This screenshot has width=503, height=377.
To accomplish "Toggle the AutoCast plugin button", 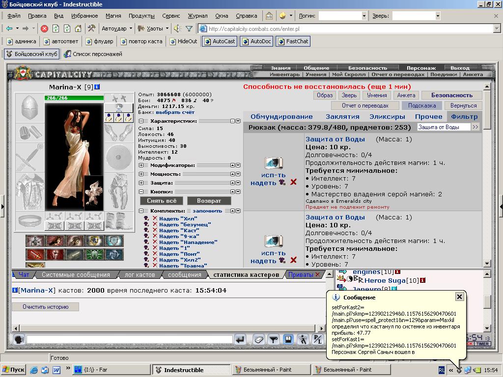I will click(x=220, y=41).
